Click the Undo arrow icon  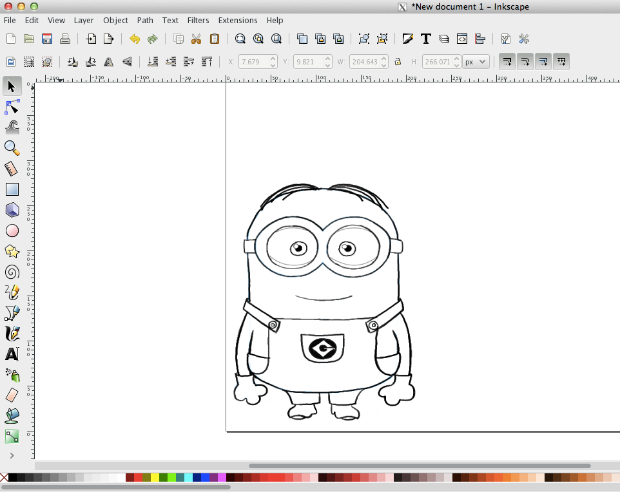[134, 39]
